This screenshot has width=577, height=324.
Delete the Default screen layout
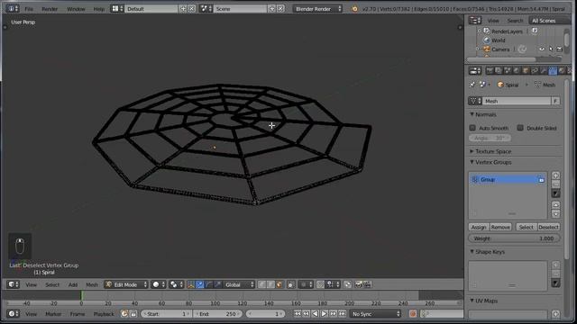coord(192,8)
